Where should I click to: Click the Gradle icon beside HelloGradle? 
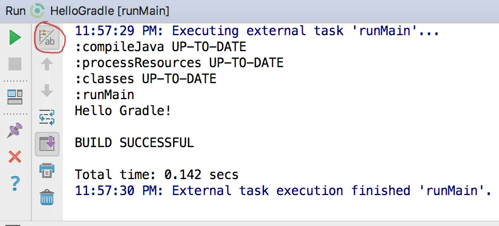click(x=38, y=10)
